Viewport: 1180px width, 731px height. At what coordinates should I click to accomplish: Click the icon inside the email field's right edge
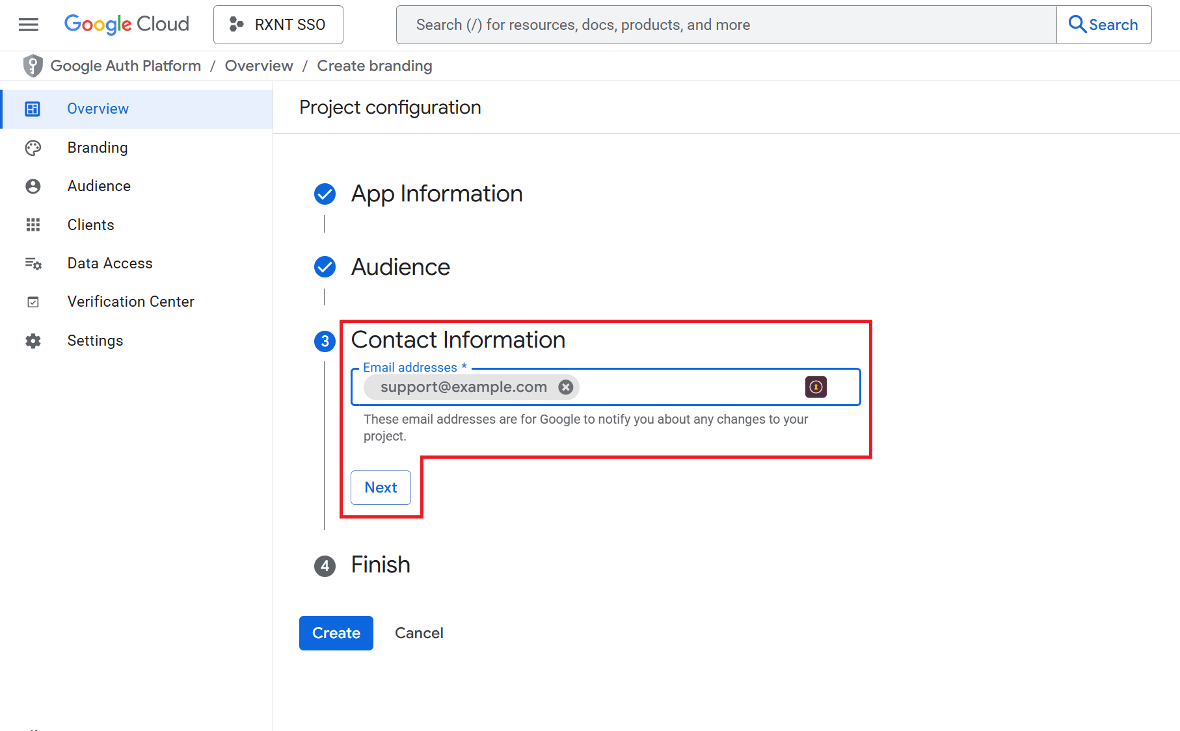[x=816, y=387]
